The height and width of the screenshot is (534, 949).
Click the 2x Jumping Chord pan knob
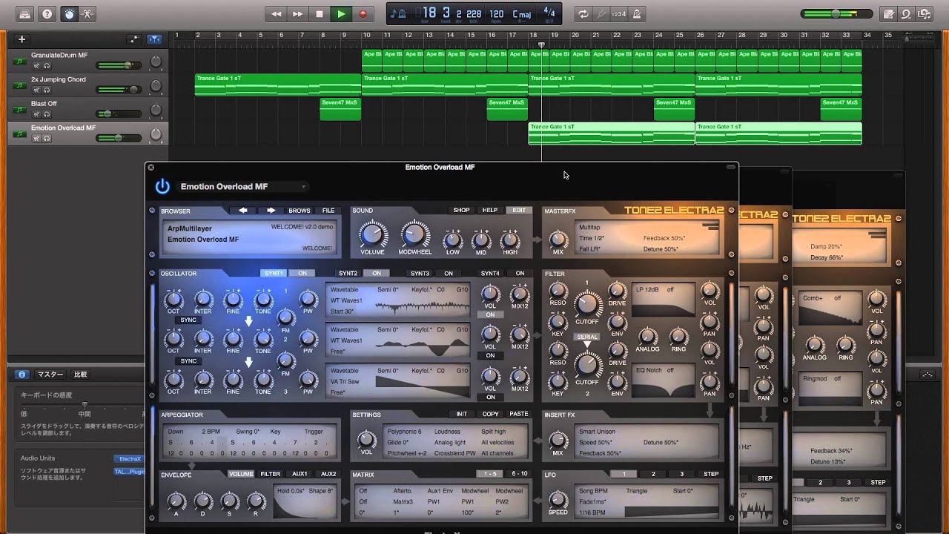156,87
